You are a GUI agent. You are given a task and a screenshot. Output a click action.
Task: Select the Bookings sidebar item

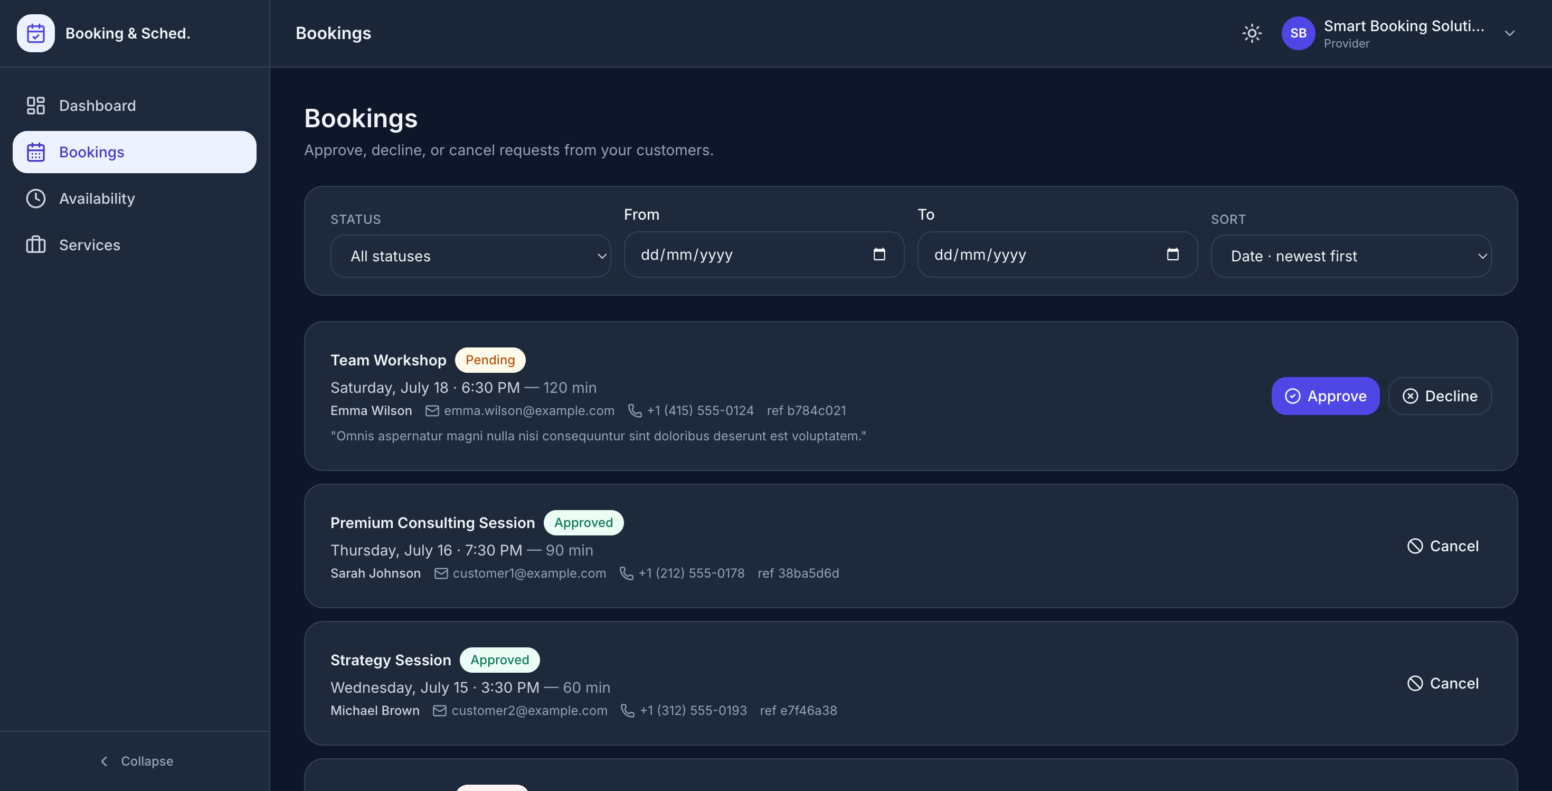(135, 152)
